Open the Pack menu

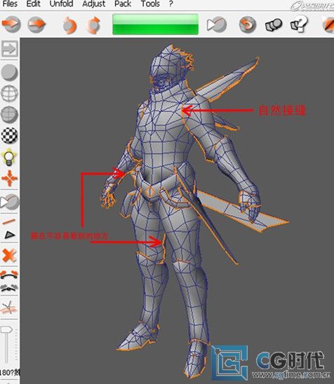click(x=123, y=4)
